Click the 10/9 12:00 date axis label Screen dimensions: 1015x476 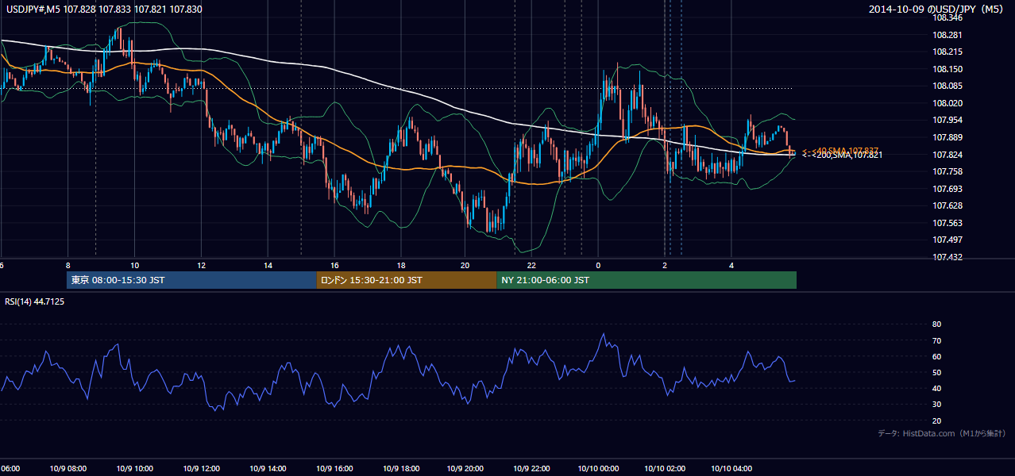click(201, 468)
